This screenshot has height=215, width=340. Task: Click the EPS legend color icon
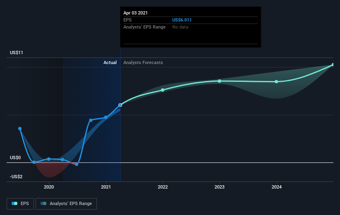(14, 203)
